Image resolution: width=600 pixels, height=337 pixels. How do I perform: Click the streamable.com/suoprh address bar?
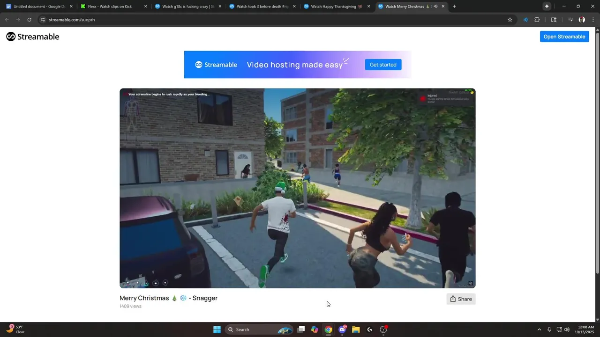tap(277, 20)
